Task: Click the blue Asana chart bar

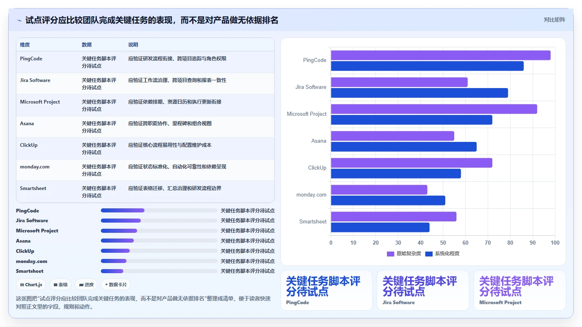Action: [404, 147]
